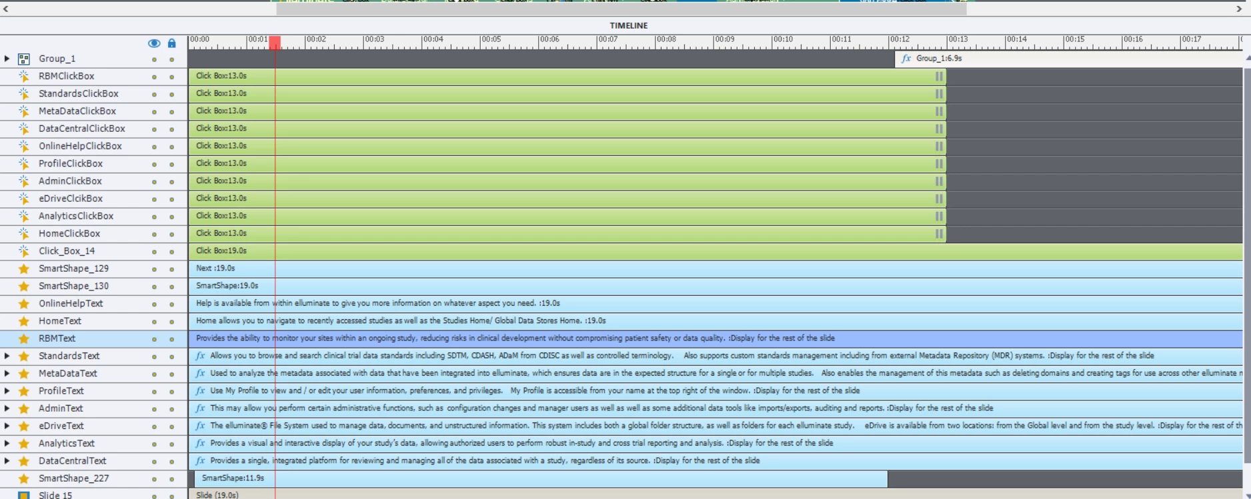Click the fx effect icon on StandardsText bar

200,356
